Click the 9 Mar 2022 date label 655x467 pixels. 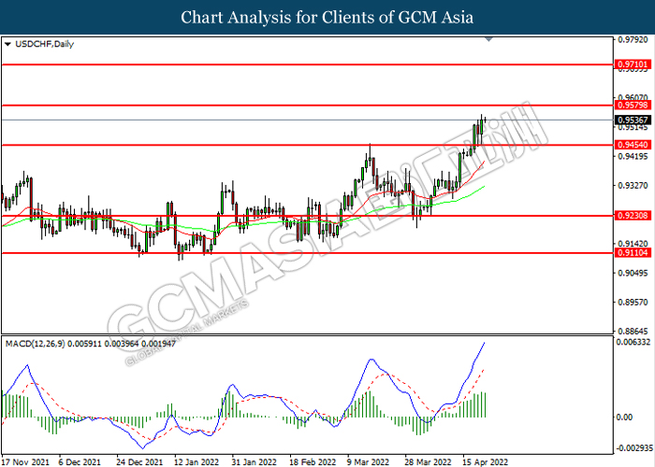tap(368, 462)
